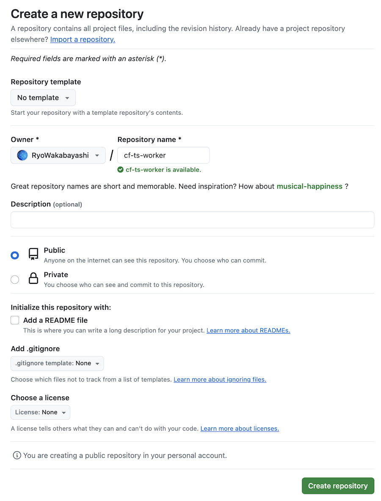
Task: Use the musical-happiness name suggestion
Action: [309, 186]
